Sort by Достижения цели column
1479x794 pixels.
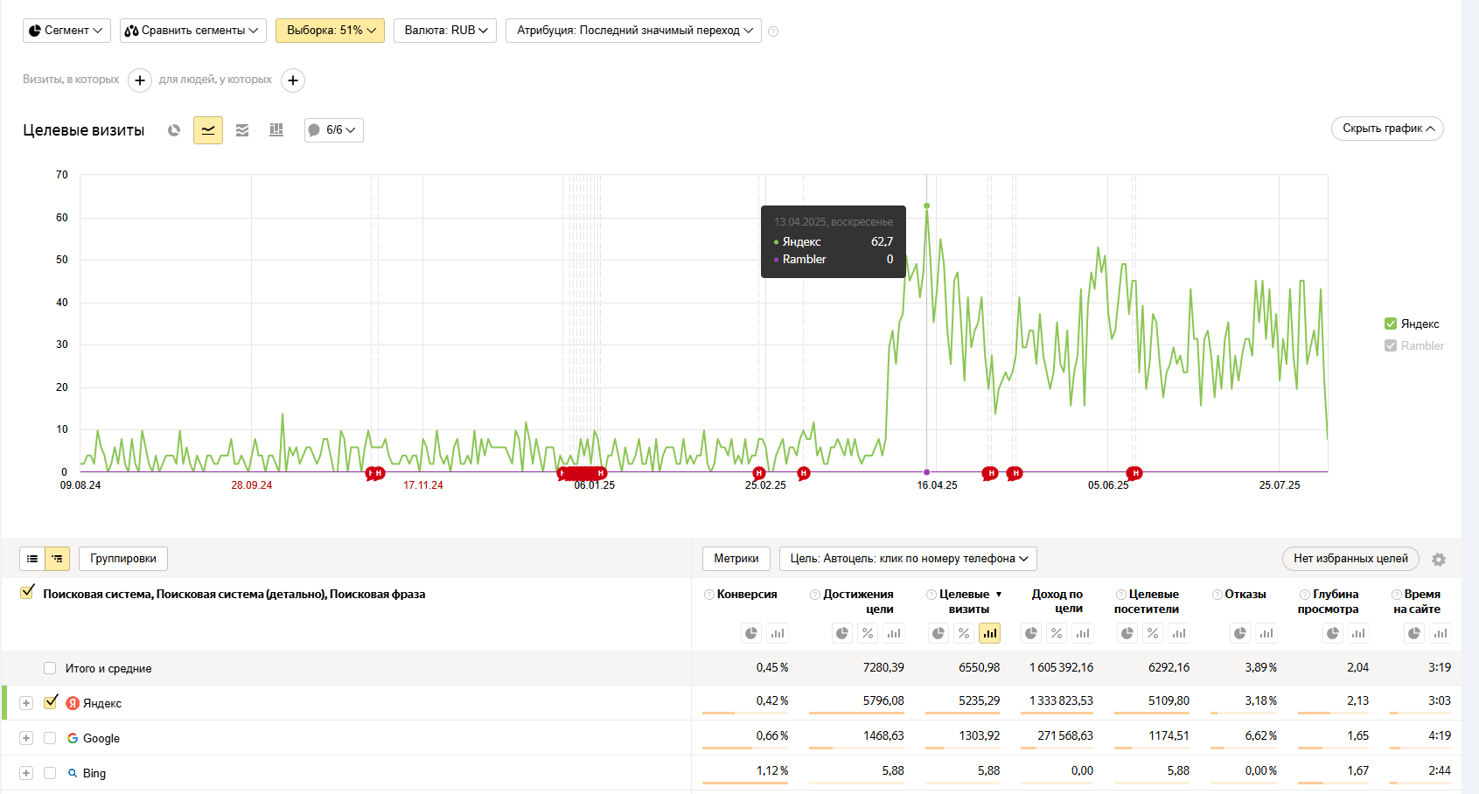tap(858, 602)
